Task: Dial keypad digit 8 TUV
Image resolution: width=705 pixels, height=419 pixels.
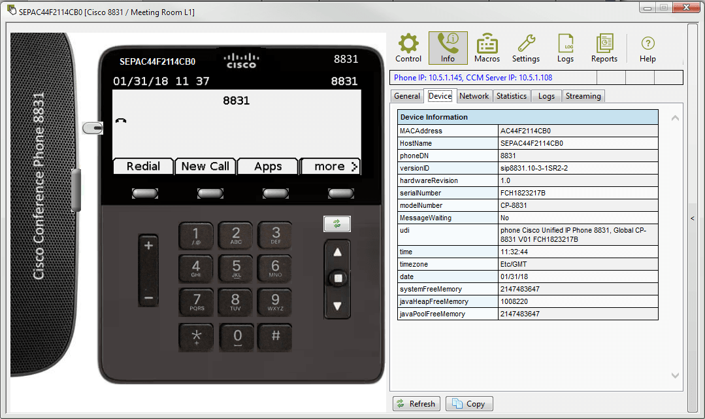Action: [x=236, y=303]
